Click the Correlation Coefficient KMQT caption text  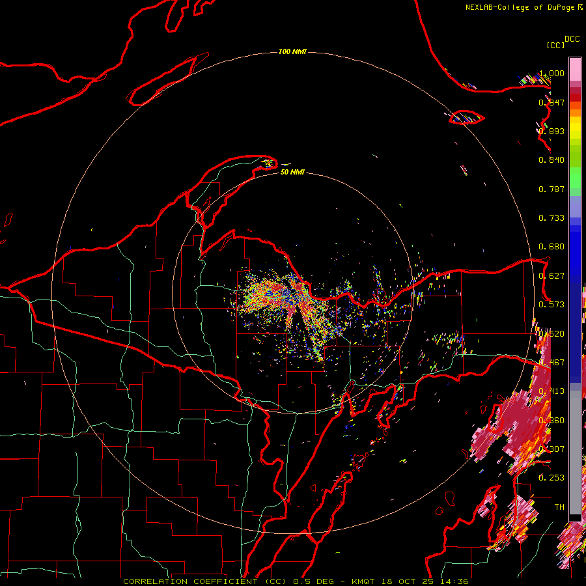(296, 581)
